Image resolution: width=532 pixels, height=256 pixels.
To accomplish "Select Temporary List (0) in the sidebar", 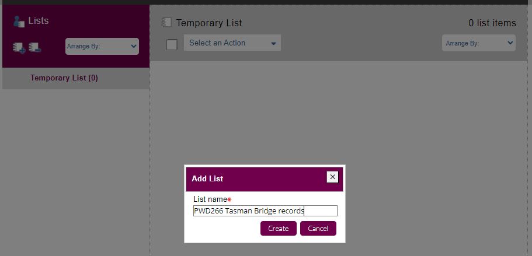I will pos(64,78).
